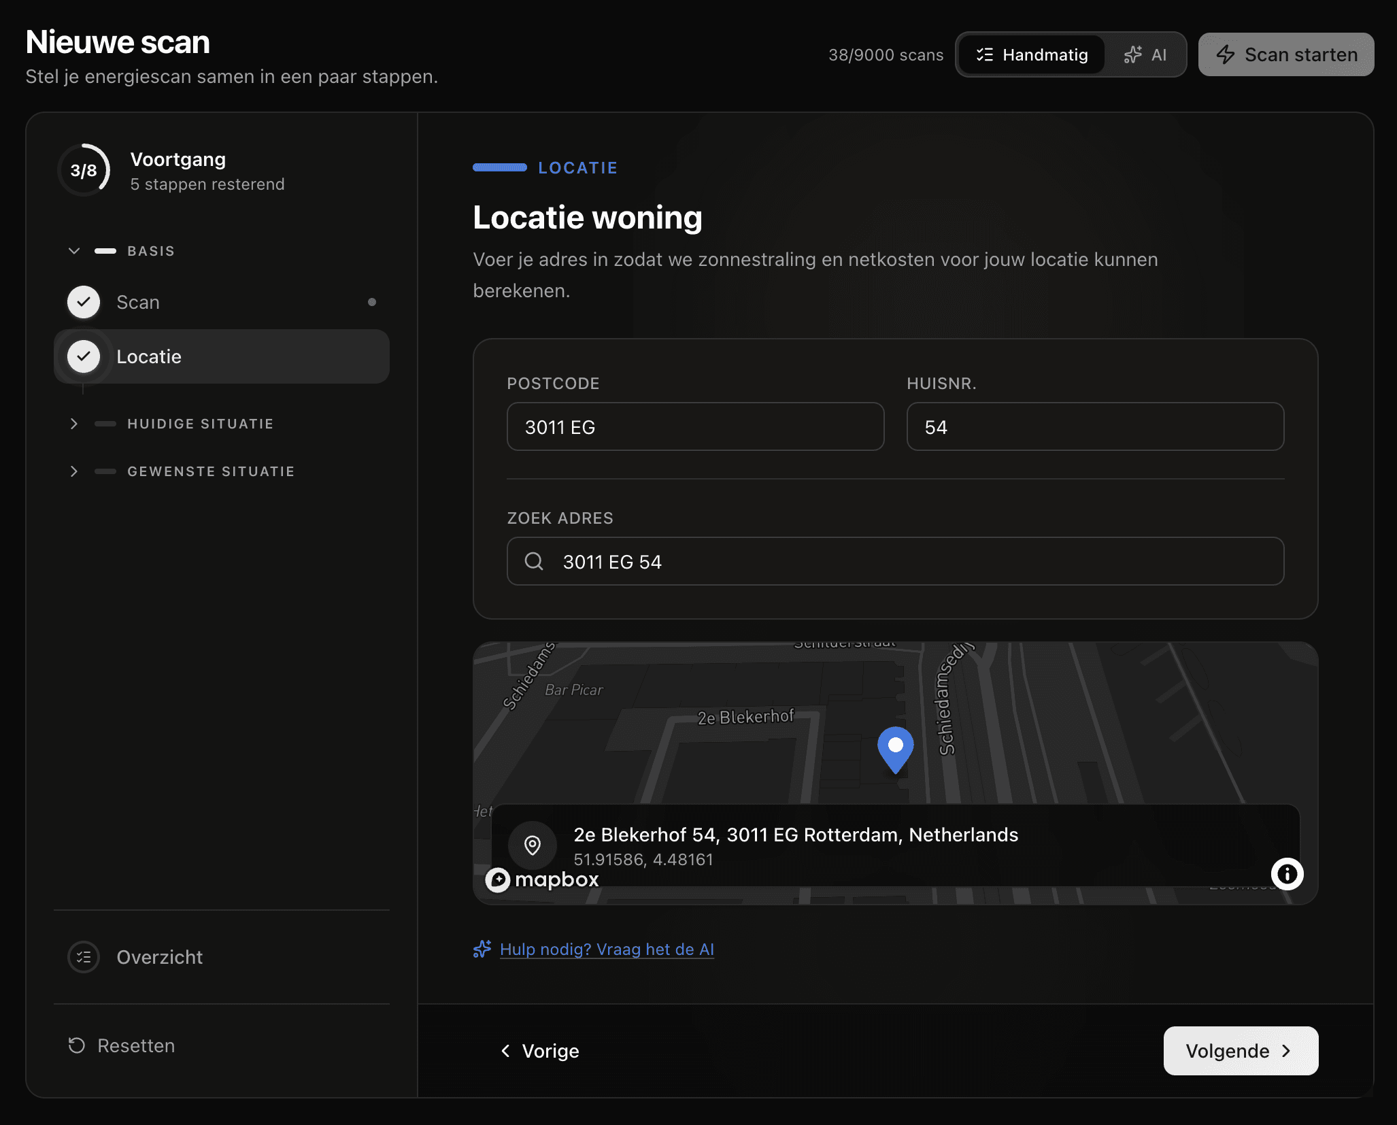Expand the Huidige Situatie section
The height and width of the screenshot is (1125, 1397).
pyautogui.click(x=74, y=424)
